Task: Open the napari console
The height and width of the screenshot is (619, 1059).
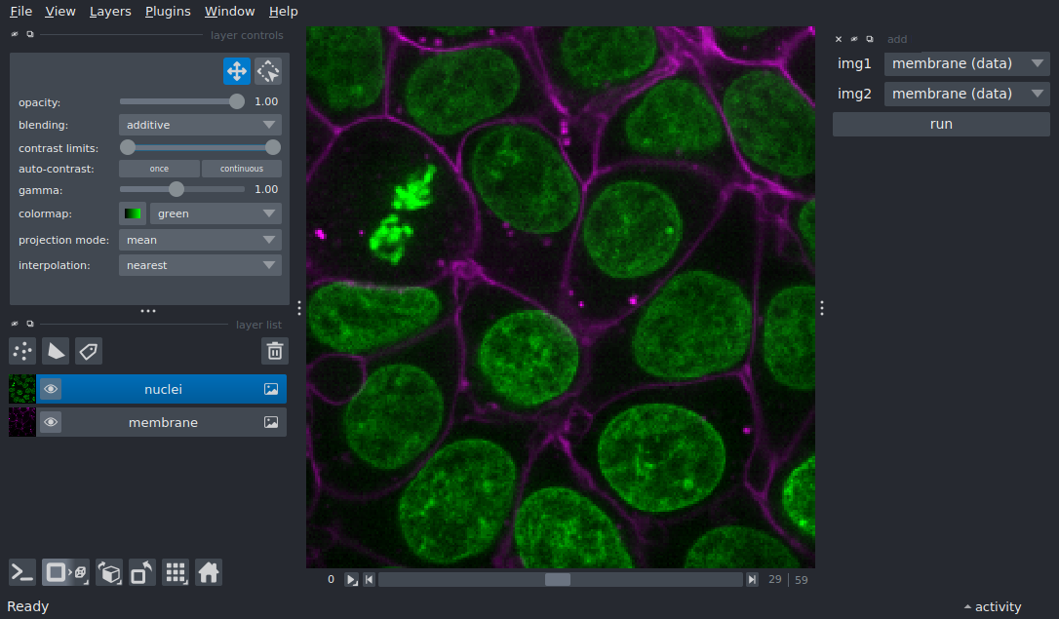Action: (x=22, y=572)
